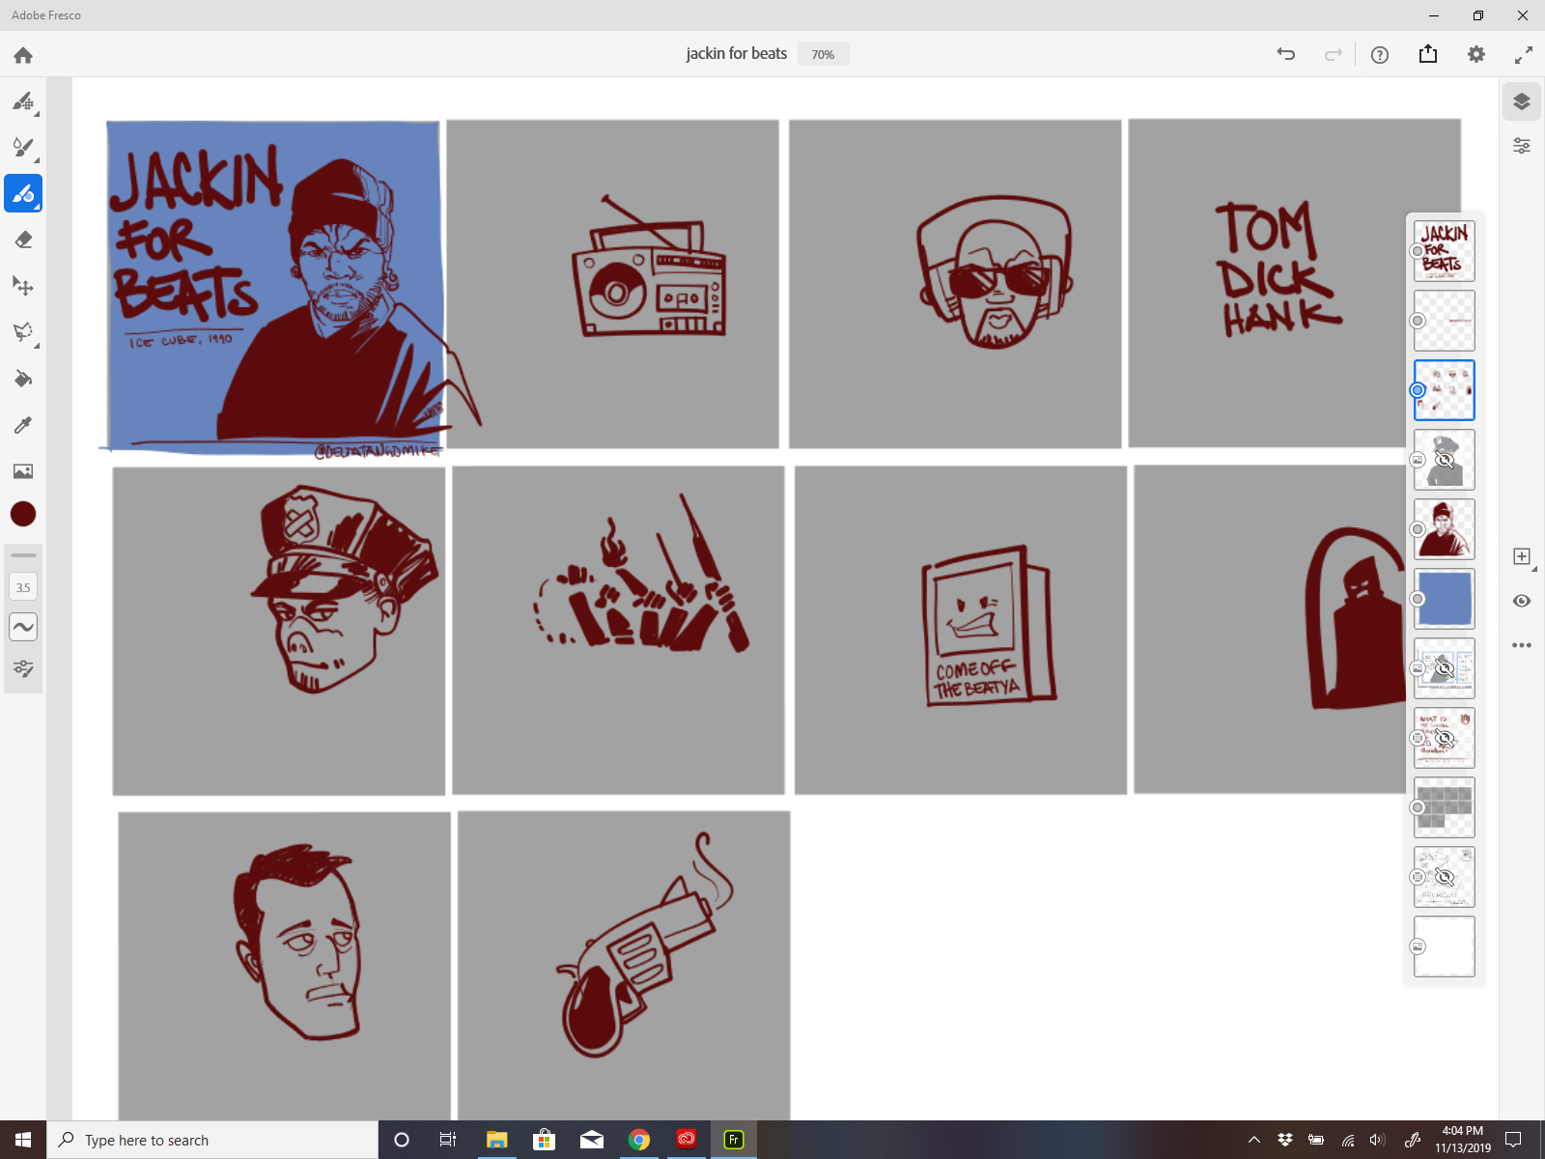Select the Lasso selection tool
Viewport: 1545px width, 1159px height.
tap(23, 332)
